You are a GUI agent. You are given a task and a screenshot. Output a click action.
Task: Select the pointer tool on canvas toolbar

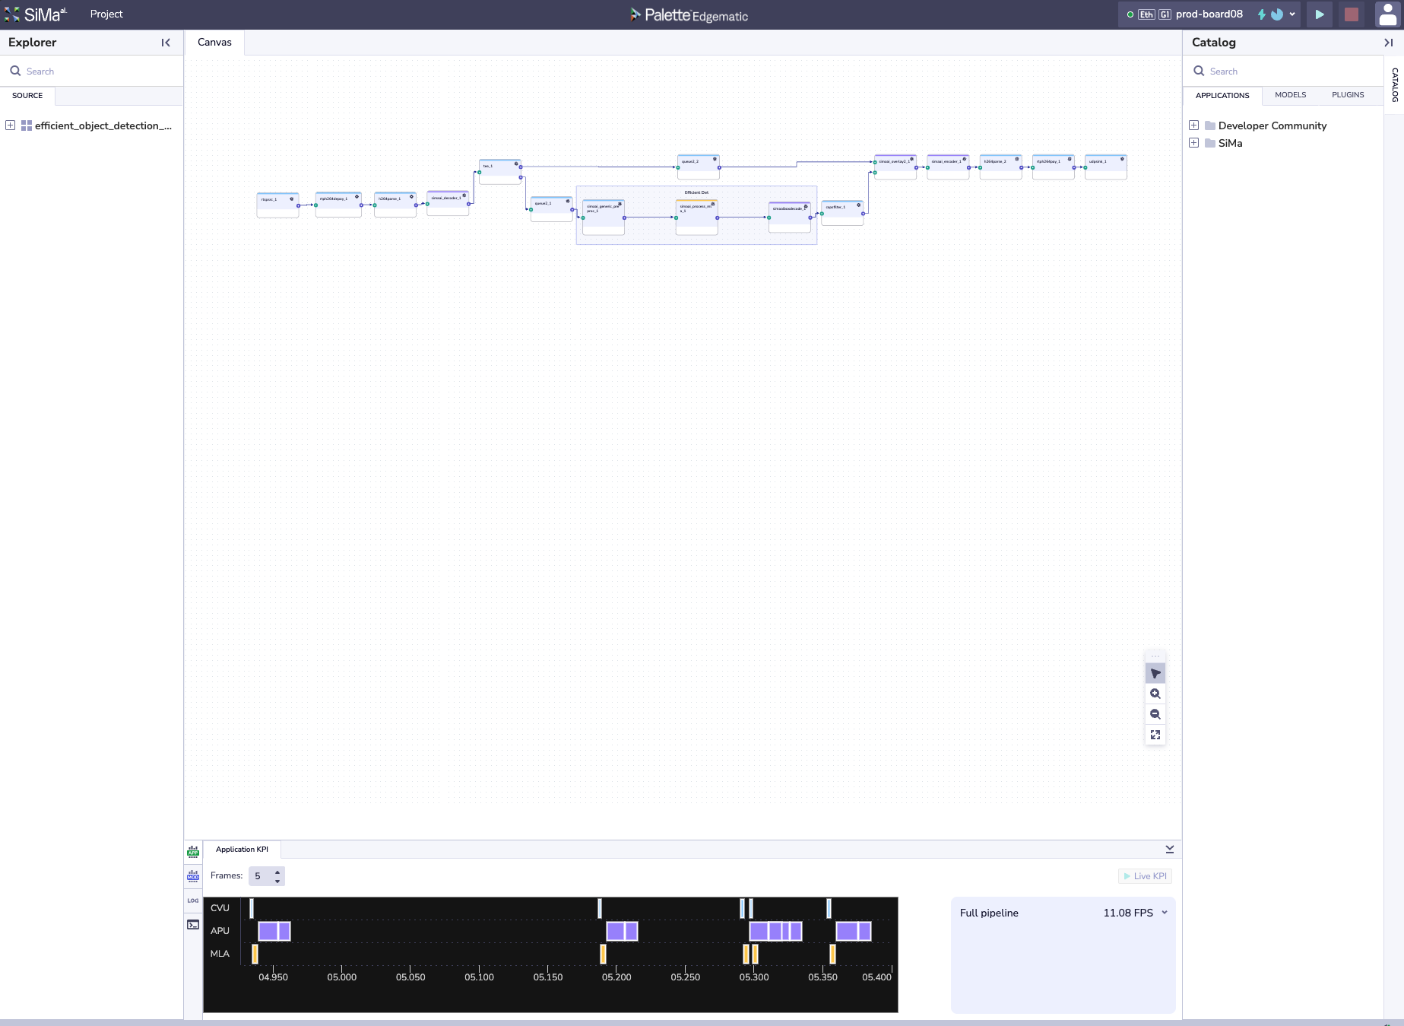tap(1155, 673)
